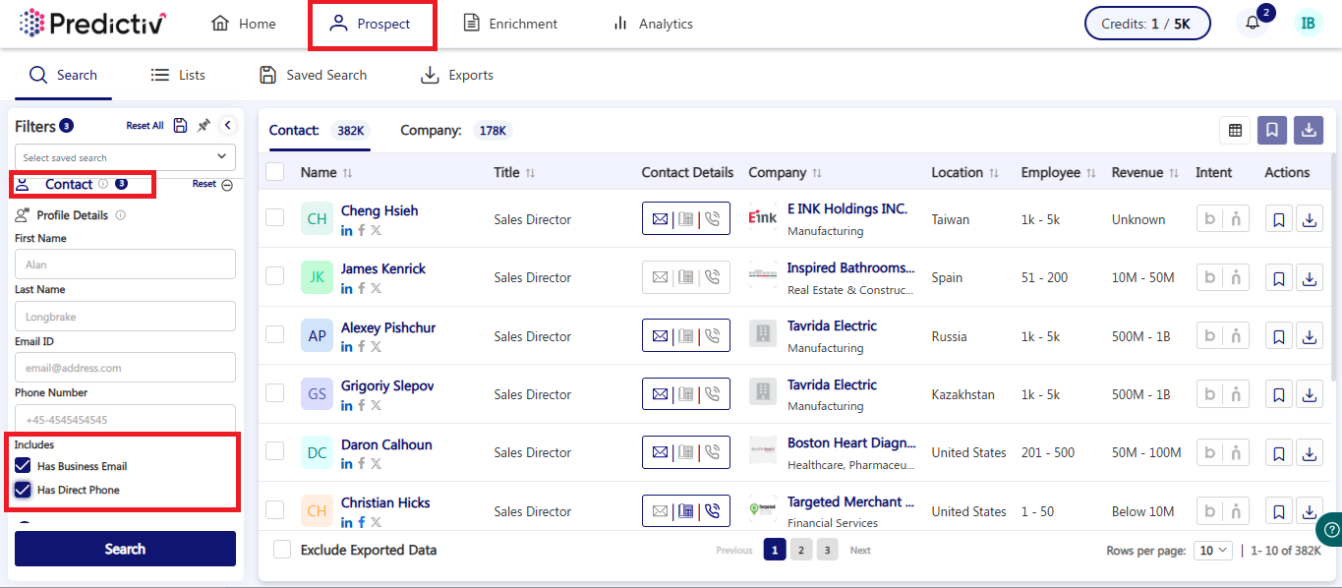This screenshot has height=588, width=1342.
Task: Sort by the Name column arrows
Action: 347,173
